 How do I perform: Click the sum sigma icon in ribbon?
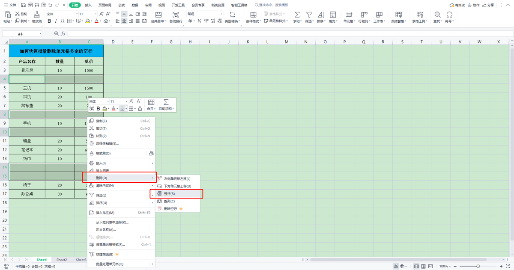pyautogui.click(x=297, y=15)
